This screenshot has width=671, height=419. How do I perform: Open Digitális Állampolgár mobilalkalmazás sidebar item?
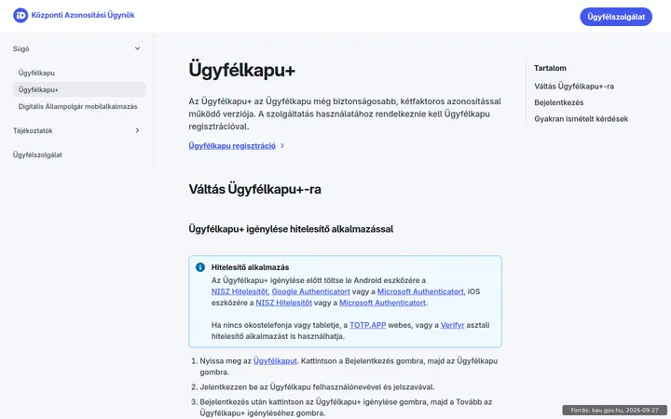pos(78,106)
